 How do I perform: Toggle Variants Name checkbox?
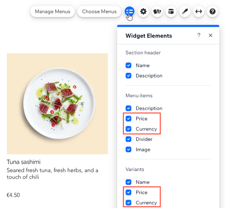(x=128, y=182)
